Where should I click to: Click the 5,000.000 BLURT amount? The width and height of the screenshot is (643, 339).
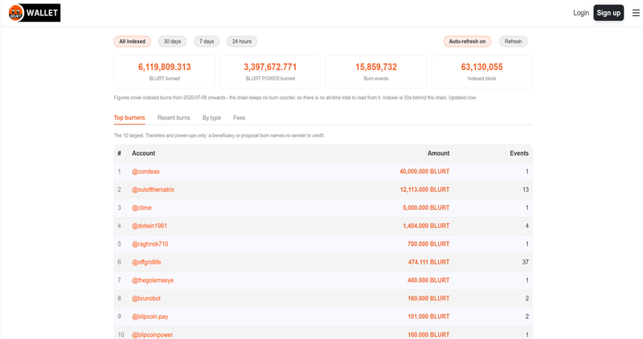pyautogui.click(x=426, y=208)
